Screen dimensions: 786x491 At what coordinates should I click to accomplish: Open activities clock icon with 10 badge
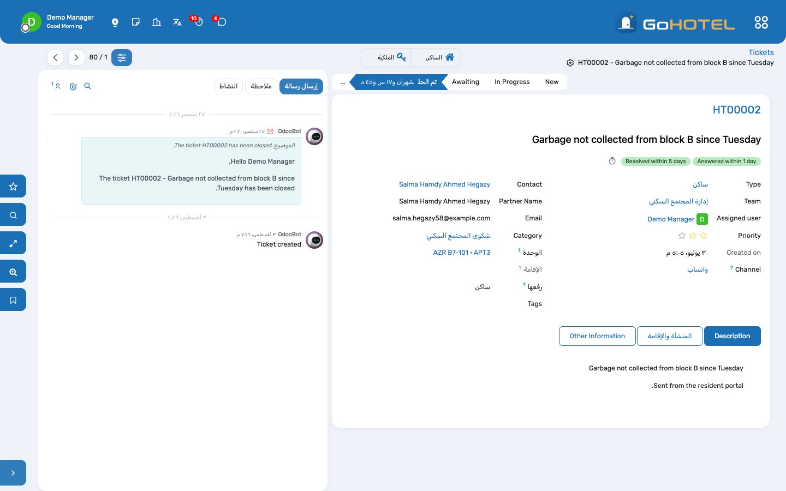pos(198,22)
